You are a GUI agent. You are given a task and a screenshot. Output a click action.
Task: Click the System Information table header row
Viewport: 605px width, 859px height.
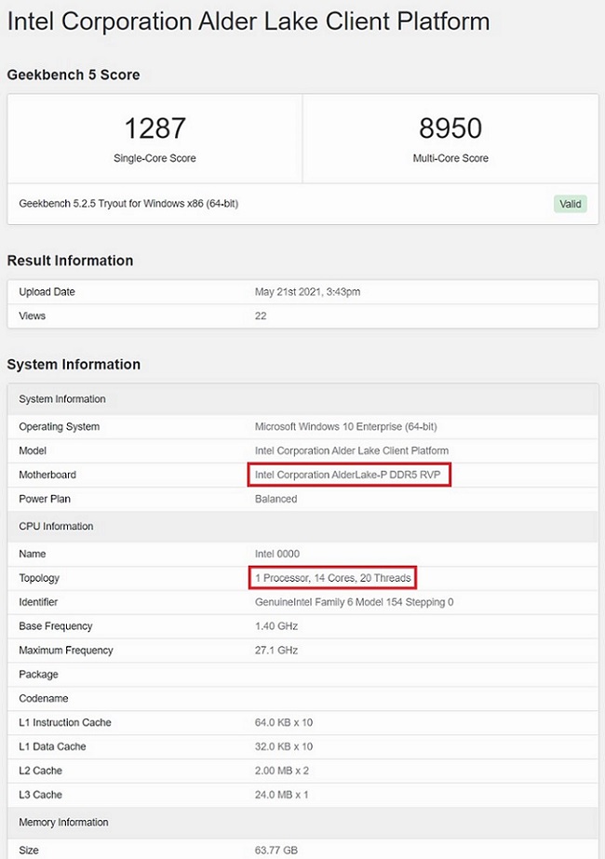point(302,399)
